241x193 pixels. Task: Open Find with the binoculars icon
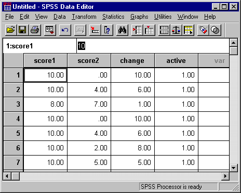(122, 30)
